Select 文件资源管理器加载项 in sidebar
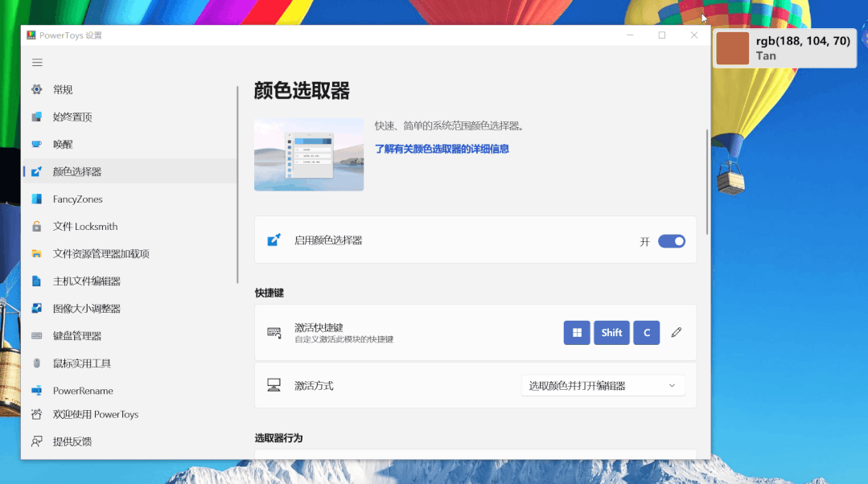 [130, 254]
